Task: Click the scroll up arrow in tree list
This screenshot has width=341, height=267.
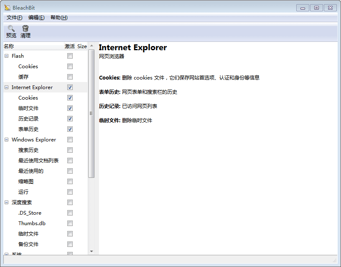Action: (x=92, y=46)
